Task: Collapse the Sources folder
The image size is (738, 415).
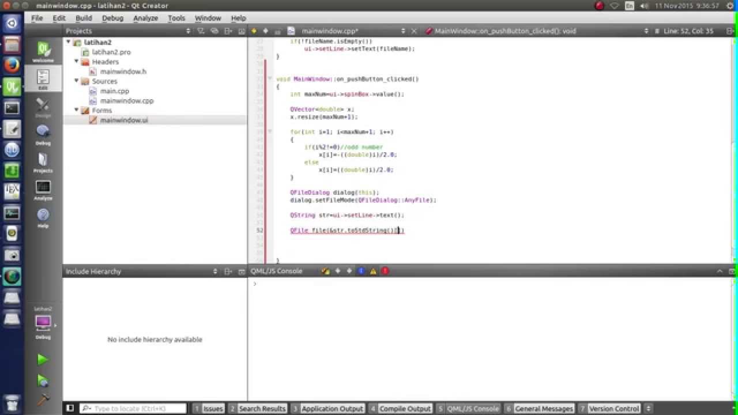Action: click(76, 81)
